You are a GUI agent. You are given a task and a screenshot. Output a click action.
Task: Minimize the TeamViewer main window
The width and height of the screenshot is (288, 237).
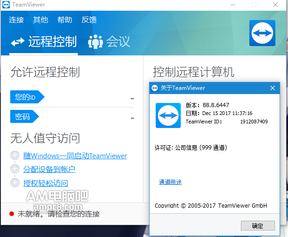(x=233, y=5)
